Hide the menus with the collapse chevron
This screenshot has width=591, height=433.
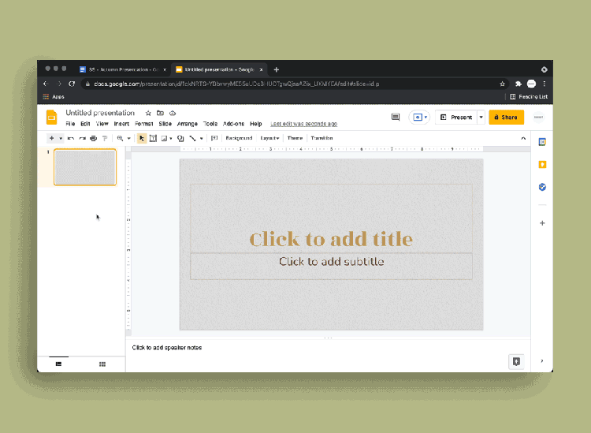[523, 139]
